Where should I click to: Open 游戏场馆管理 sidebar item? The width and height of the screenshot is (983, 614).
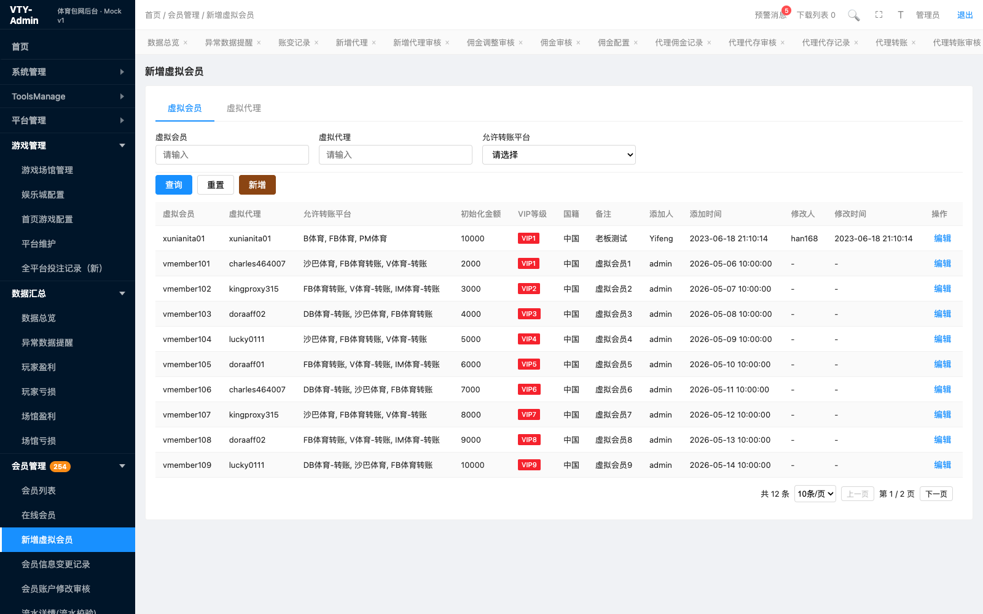(x=68, y=170)
